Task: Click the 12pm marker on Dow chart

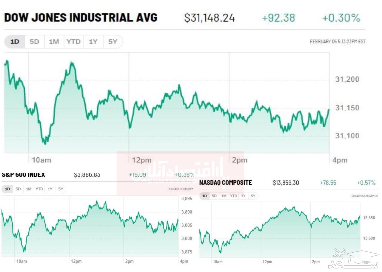Action: pyautogui.click(x=142, y=160)
